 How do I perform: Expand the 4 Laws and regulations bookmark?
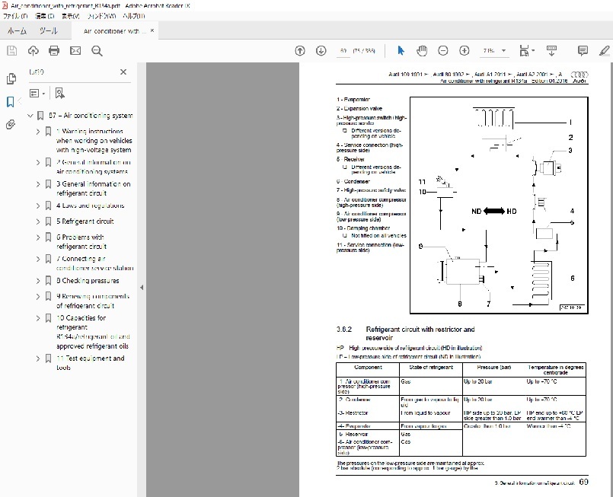click(38, 206)
